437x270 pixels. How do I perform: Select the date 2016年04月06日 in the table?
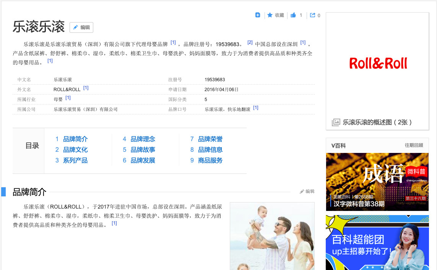pyautogui.click(x=221, y=90)
